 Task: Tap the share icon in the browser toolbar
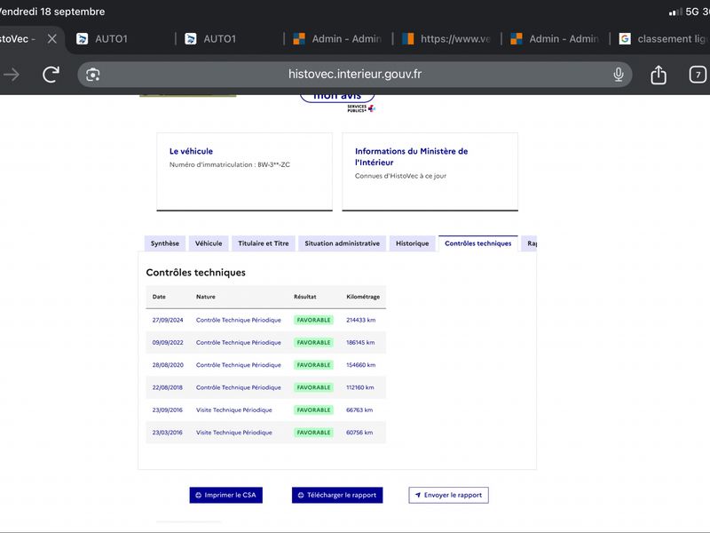point(658,75)
